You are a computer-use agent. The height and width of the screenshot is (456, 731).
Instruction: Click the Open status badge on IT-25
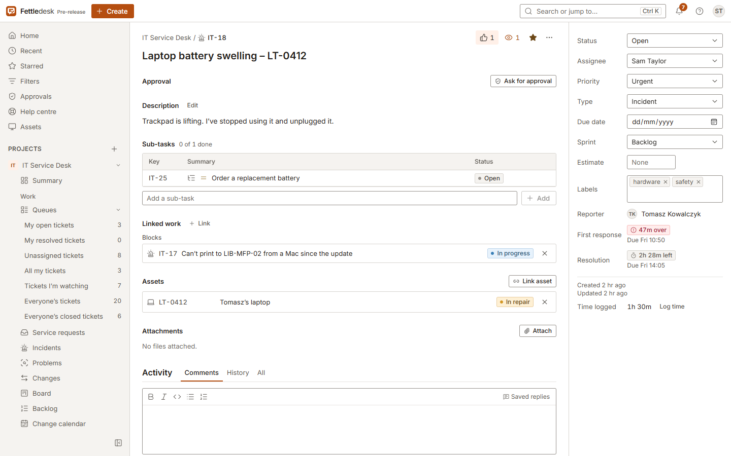click(489, 178)
